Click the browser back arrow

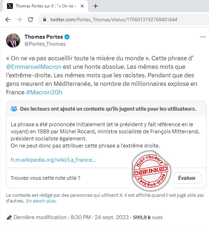(8, 20)
